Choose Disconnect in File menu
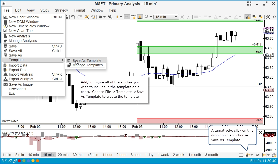 [x=33, y=89]
